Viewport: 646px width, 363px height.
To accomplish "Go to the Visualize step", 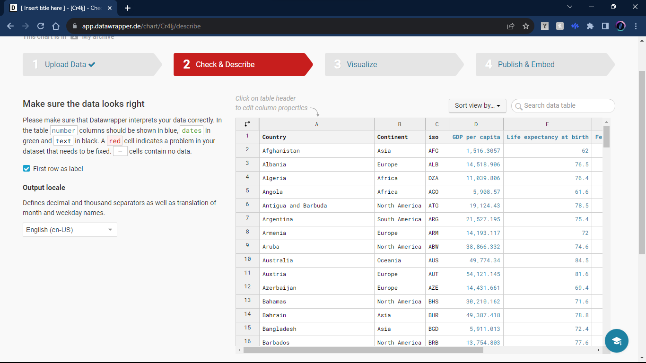I will coord(362,65).
